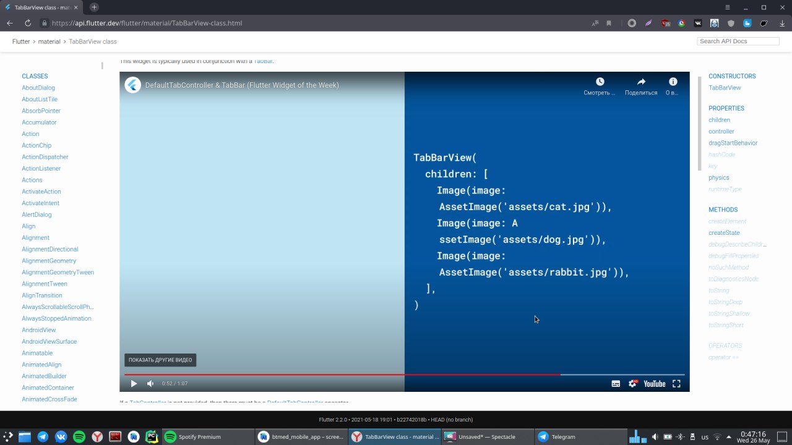Screen dimensions: 792x445
Task: Open AndroidViewSurface class link
Action: tap(49, 341)
